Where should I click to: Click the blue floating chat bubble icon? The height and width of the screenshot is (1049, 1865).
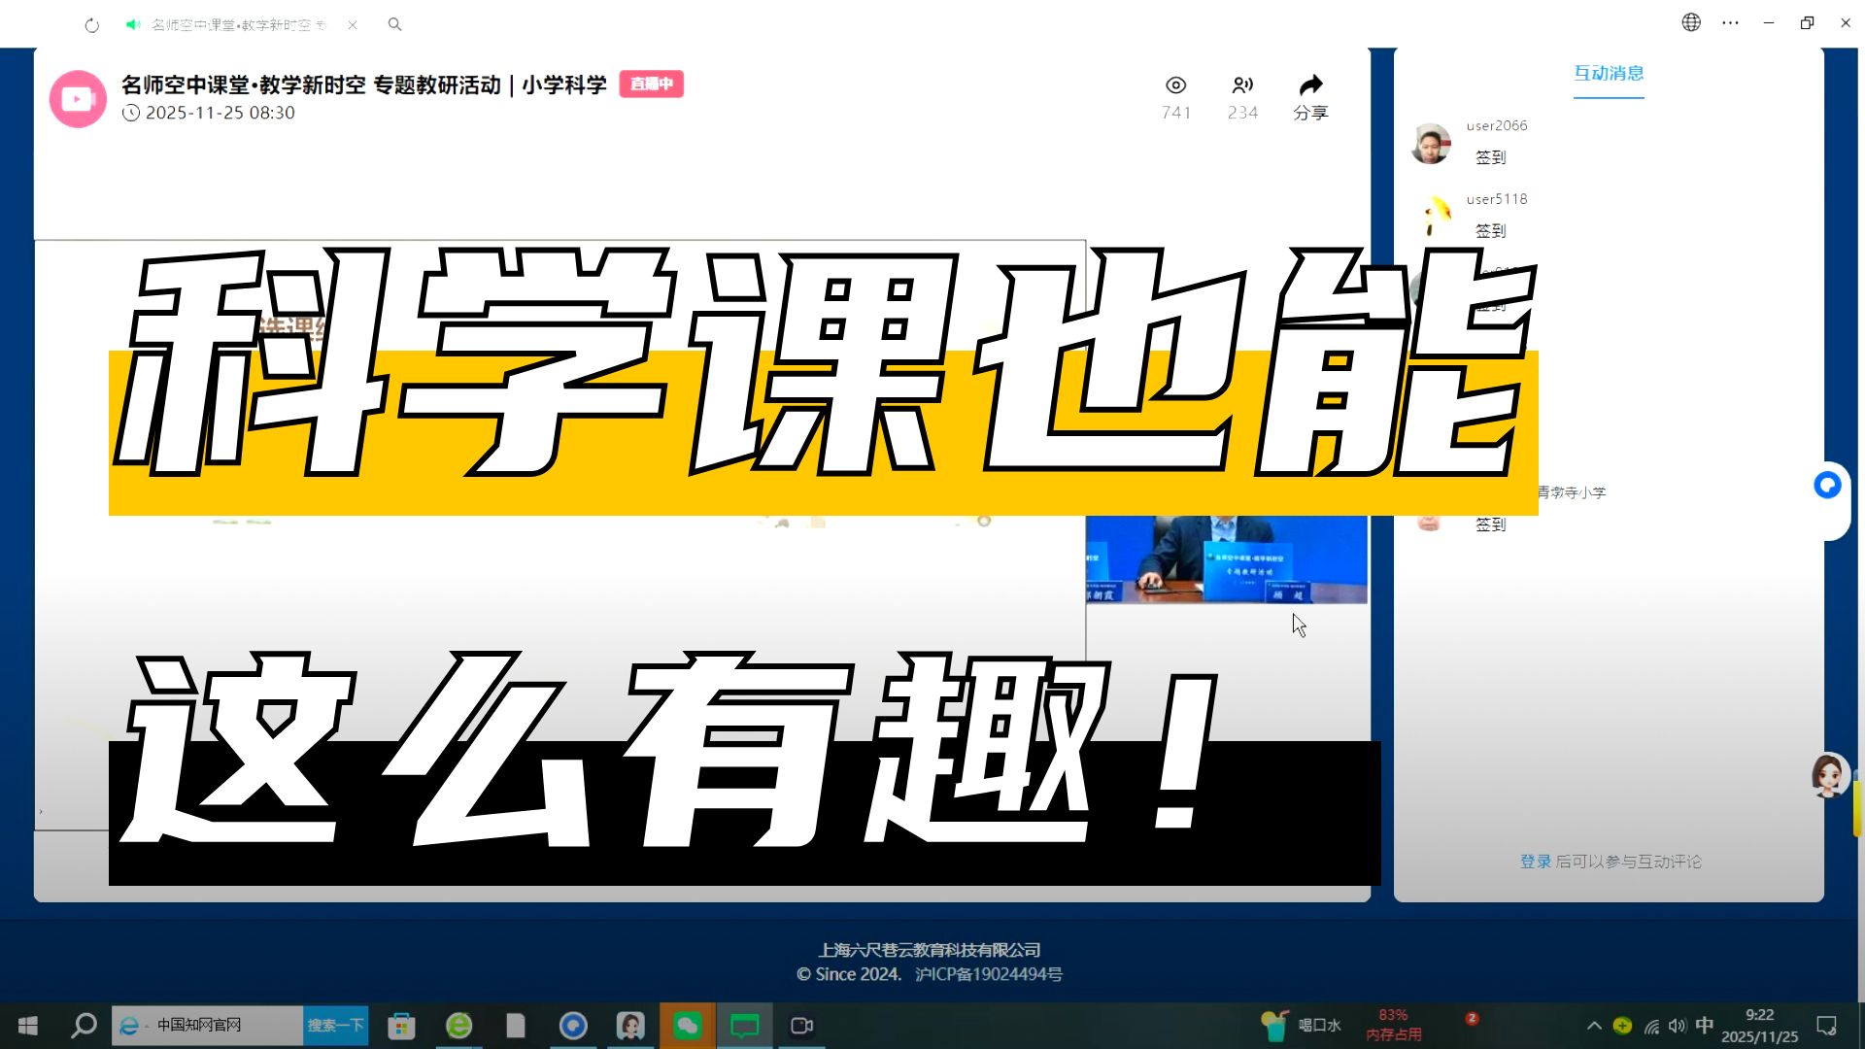(x=1827, y=485)
